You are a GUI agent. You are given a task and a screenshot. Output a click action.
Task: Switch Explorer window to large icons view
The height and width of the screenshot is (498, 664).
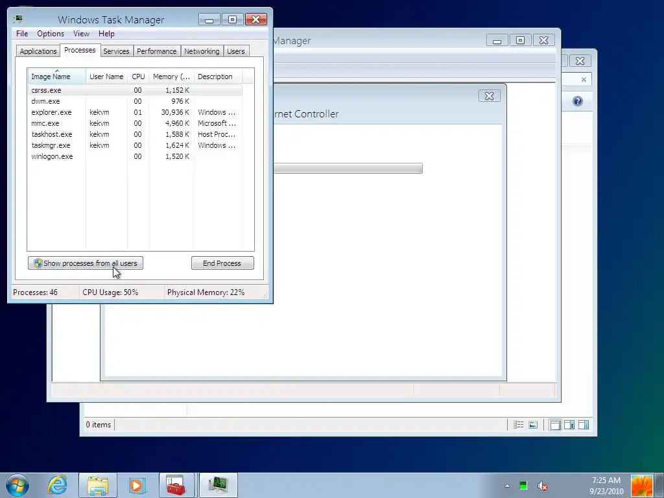(533, 425)
